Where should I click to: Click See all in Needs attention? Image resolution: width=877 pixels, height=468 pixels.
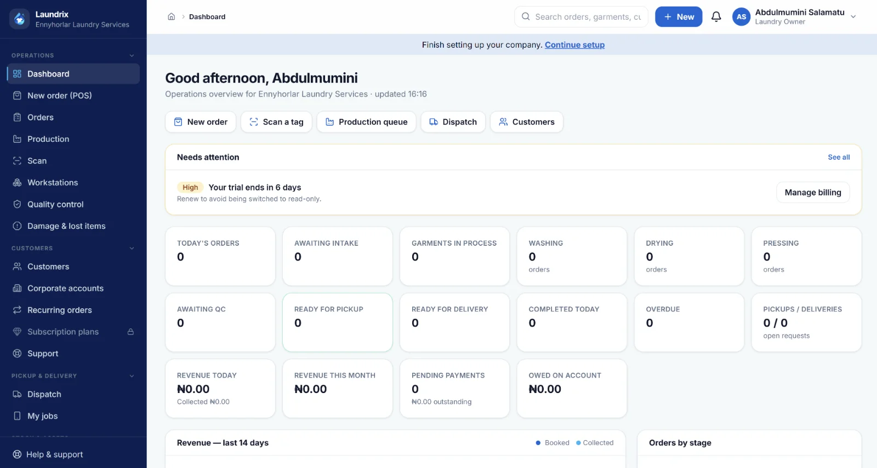pyautogui.click(x=839, y=157)
